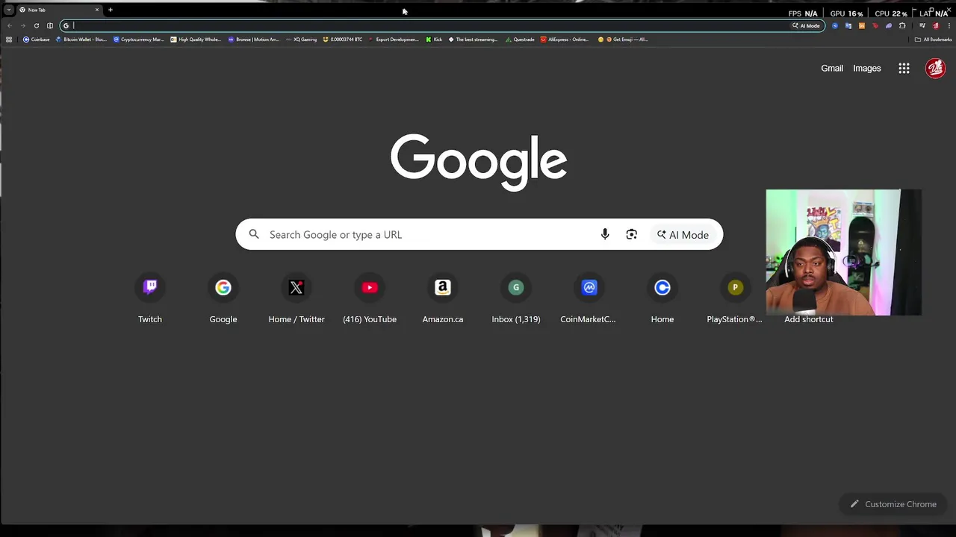The image size is (956, 537).
Task: Open the 0.00003744 BTC bookmark
Action: [343, 40]
